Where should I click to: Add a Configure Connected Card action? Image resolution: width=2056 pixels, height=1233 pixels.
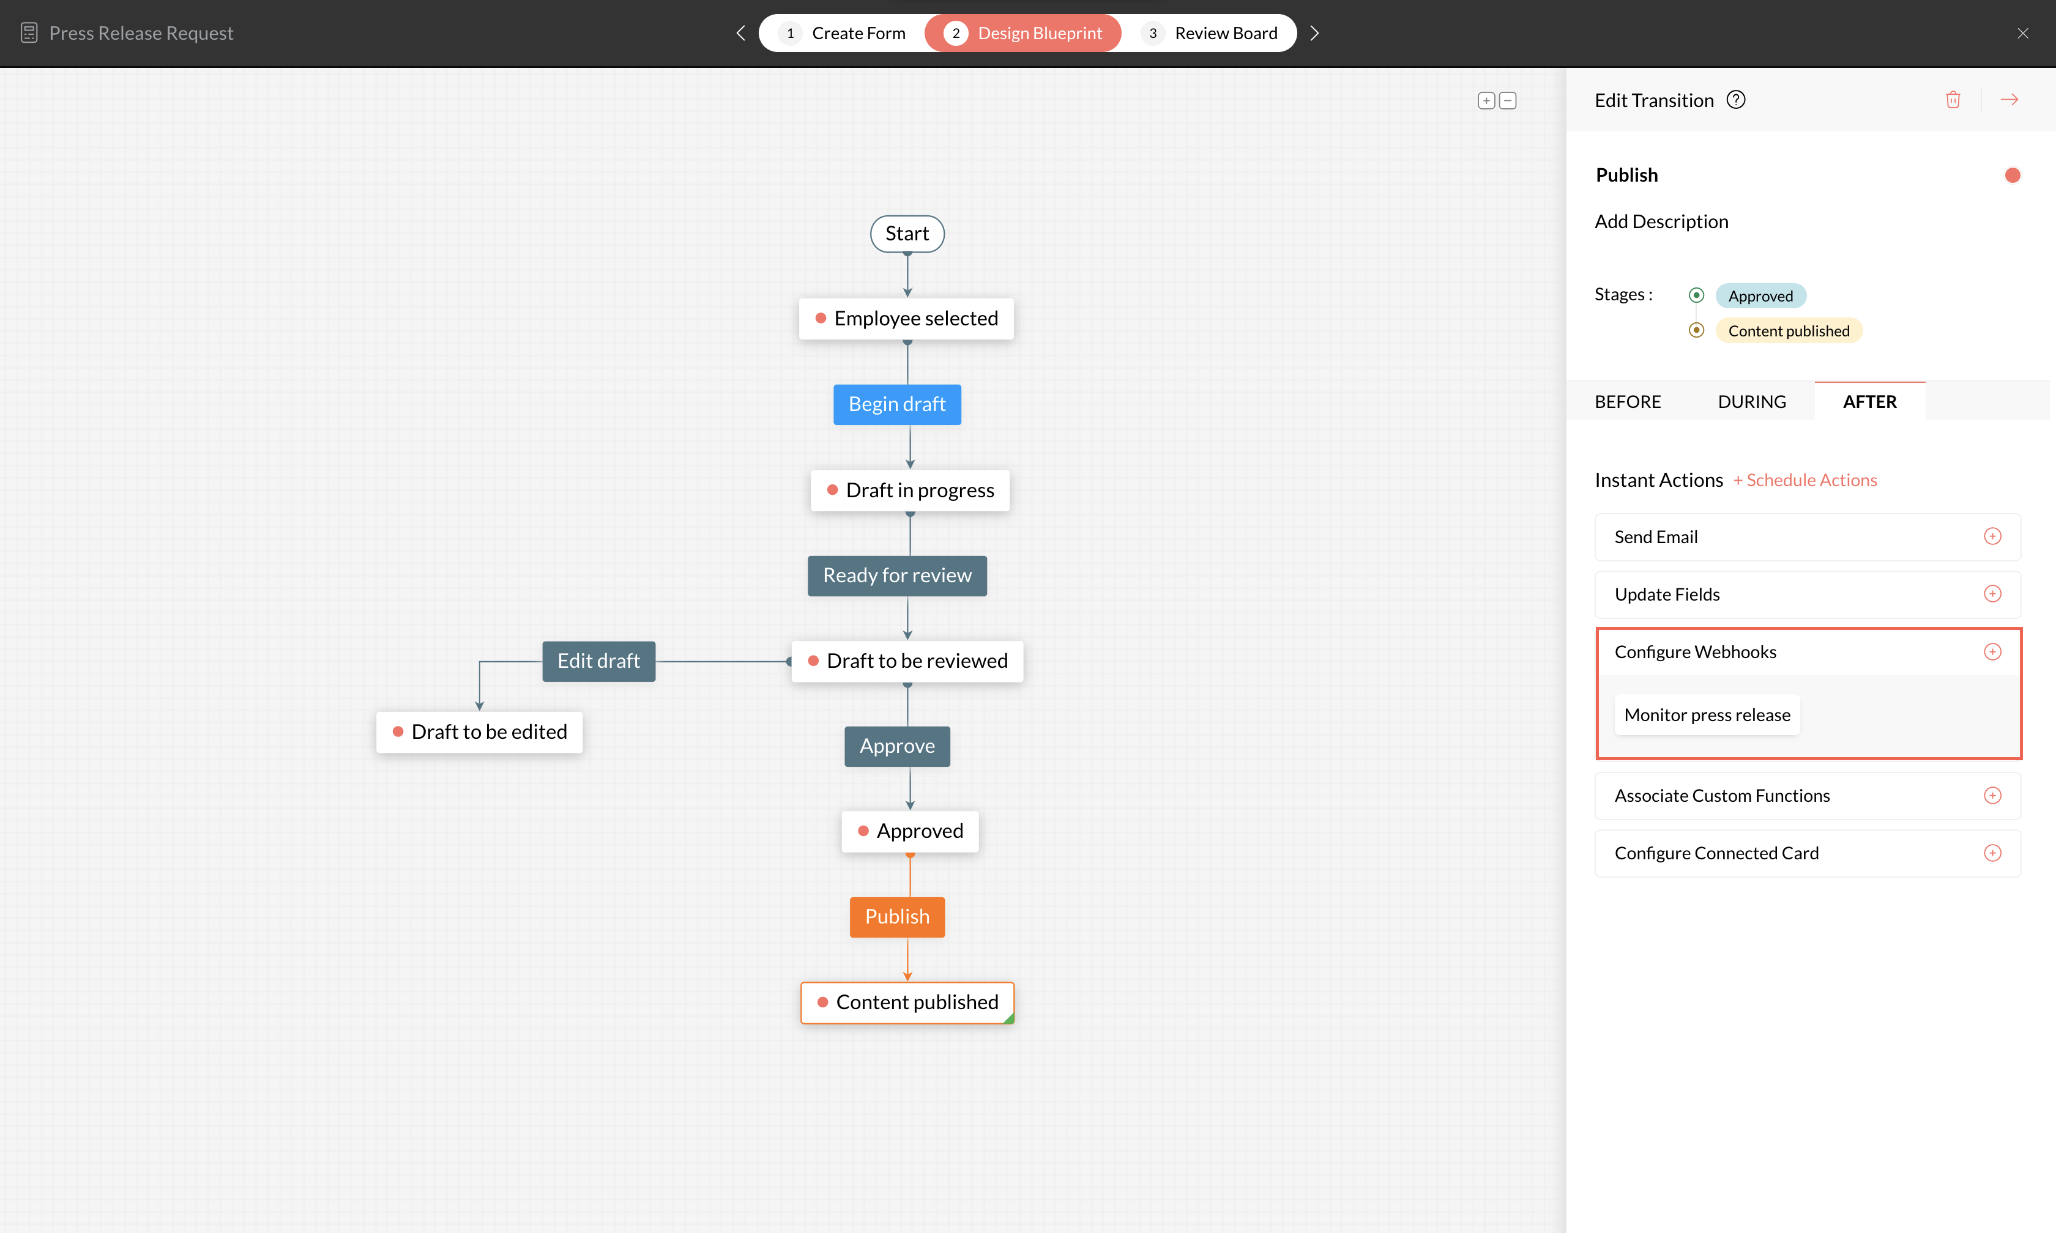pos(1992,853)
